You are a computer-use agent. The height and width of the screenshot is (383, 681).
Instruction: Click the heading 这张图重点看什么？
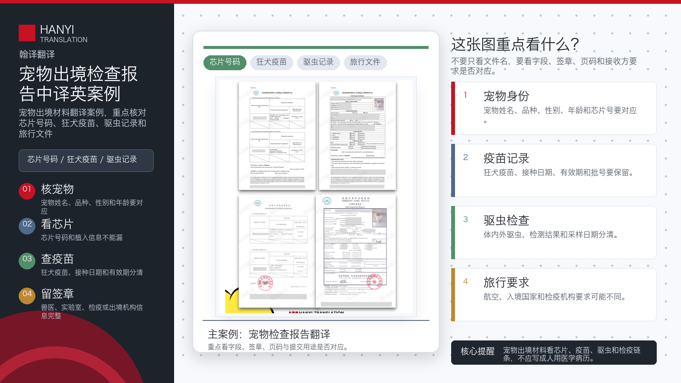click(515, 44)
